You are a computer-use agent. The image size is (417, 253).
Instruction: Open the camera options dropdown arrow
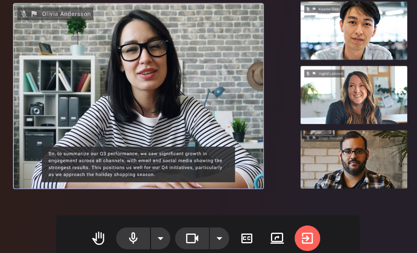pyautogui.click(x=219, y=238)
